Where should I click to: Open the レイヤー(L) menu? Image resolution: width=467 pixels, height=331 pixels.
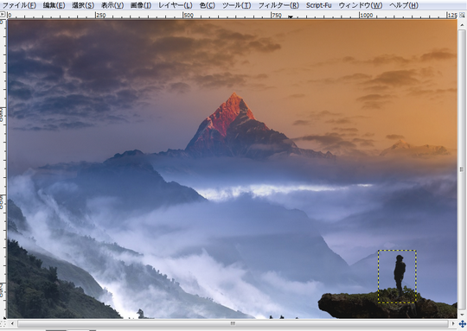click(x=175, y=5)
